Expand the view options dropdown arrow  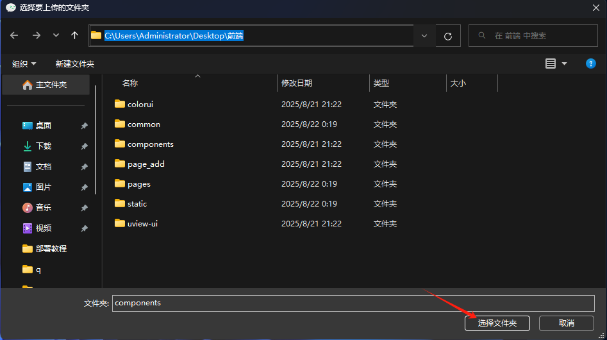tap(565, 64)
